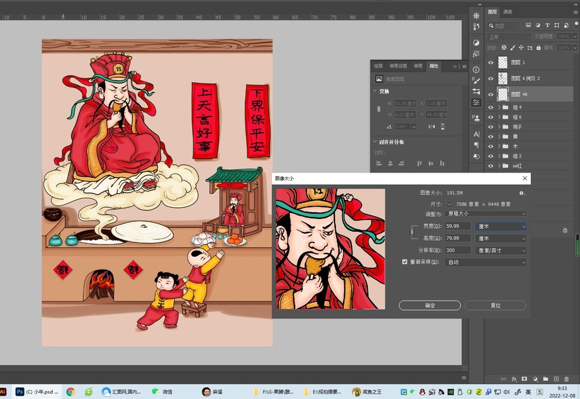Expand the 组 2 layer group
Viewport: 580px width, 399px height.
pyautogui.click(x=499, y=156)
